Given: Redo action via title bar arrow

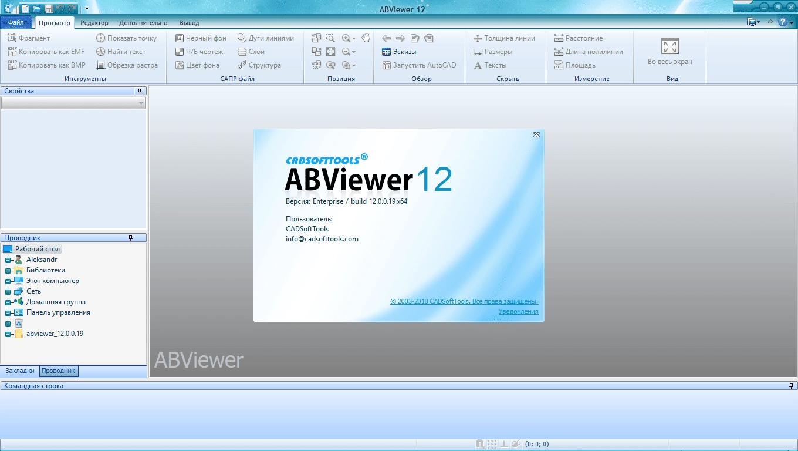Looking at the screenshot, I should 72,8.
